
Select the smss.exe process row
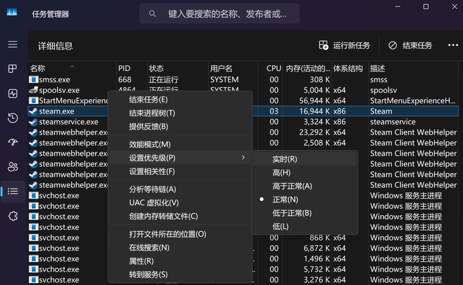[x=55, y=80]
